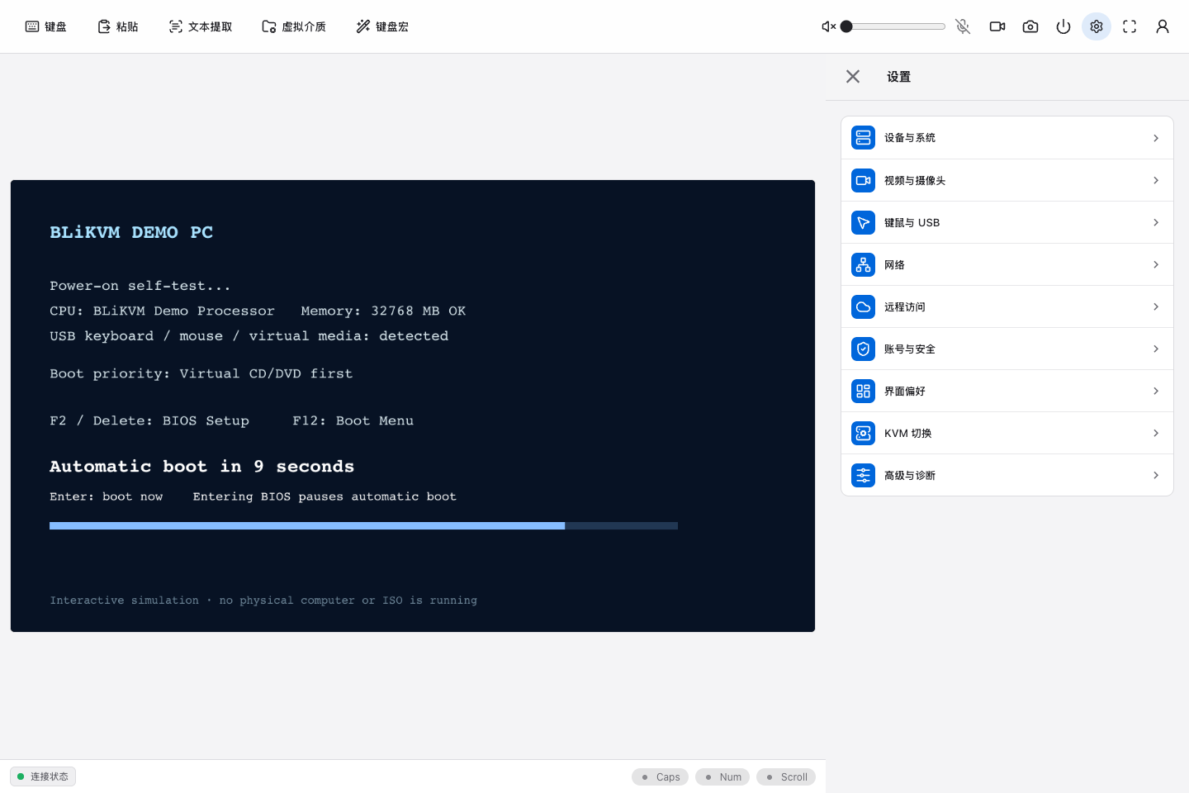Click the 设备与系统 icon
The width and height of the screenshot is (1189, 793).
[x=863, y=138]
